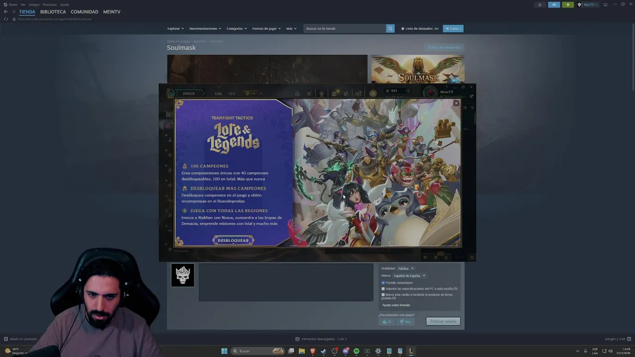635x357 pixels.
Task: Expand the Categorías store dropdown
Action: [x=237, y=29]
